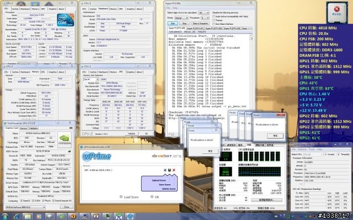Open the Slot #1 dropdown in CPU-Z SPD
353x220 pixels.
click(x=91, y=79)
